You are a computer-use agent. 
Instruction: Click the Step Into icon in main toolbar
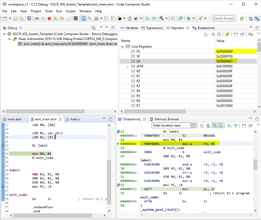(x=55, y=18)
